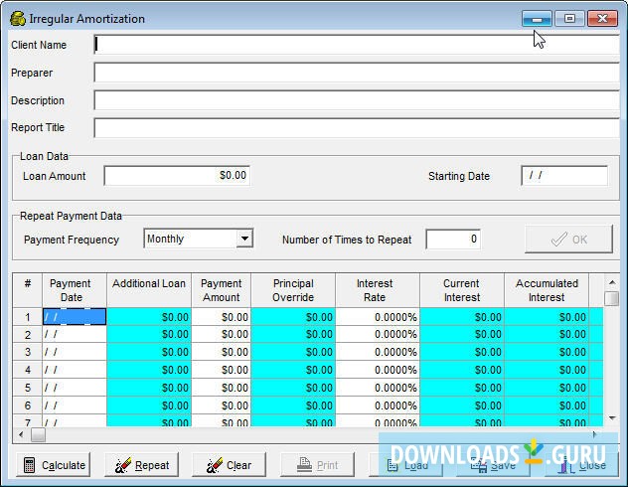Viewport: 628px width, 487px height.
Task: Open the Payment Frequency dropdown
Action: (244, 239)
